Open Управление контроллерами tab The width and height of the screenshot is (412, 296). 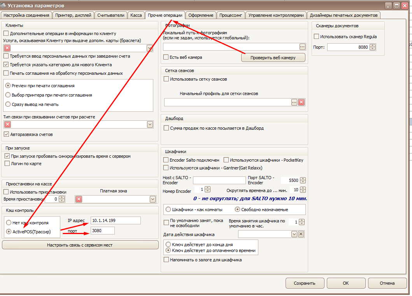(x=276, y=15)
